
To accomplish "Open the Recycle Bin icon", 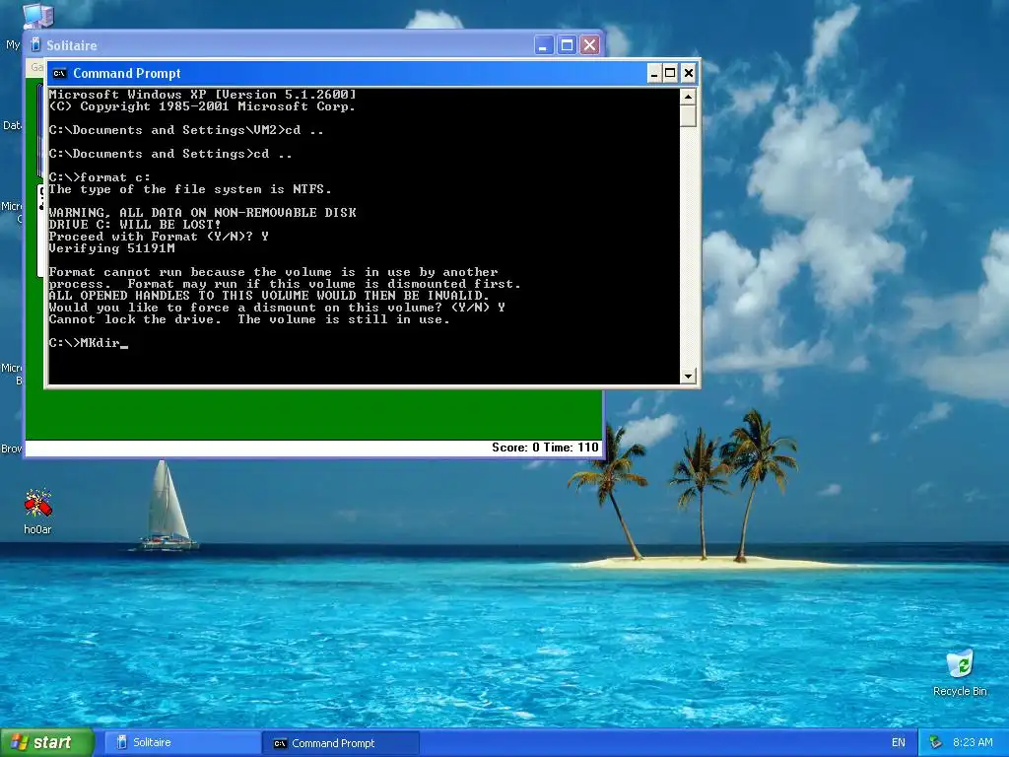I will click(960, 673).
